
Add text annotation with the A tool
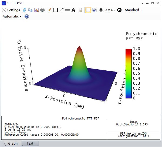(73, 10)
